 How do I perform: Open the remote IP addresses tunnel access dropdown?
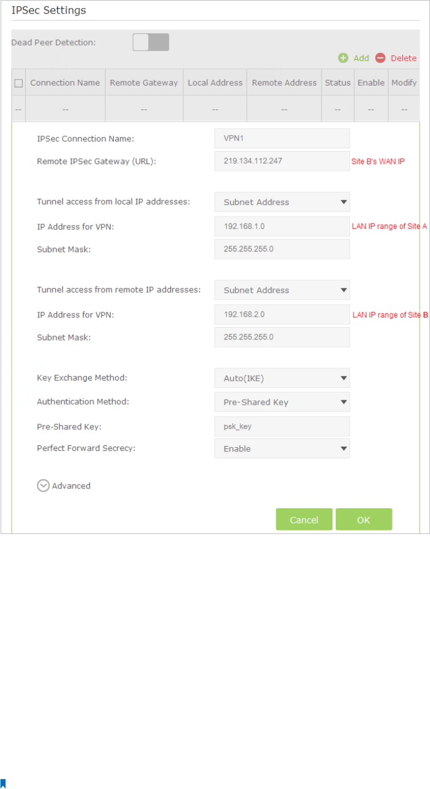coord(282,290)
